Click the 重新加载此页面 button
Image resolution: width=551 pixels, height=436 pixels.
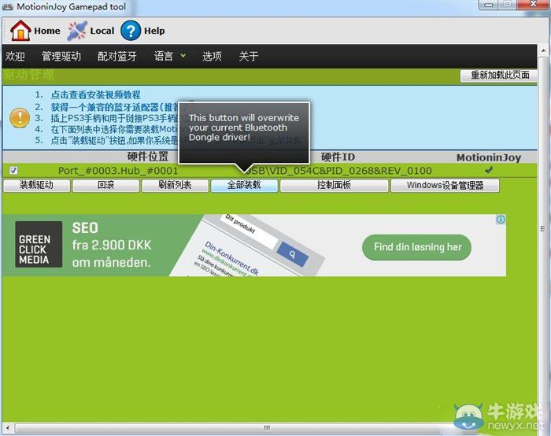[499, 76]
